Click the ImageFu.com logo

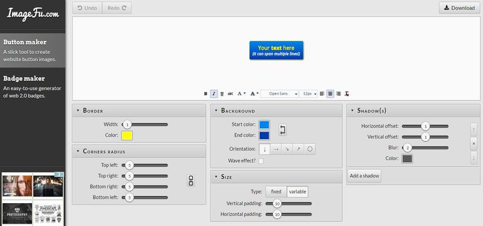pyautogui.click(x=33, y=14)
